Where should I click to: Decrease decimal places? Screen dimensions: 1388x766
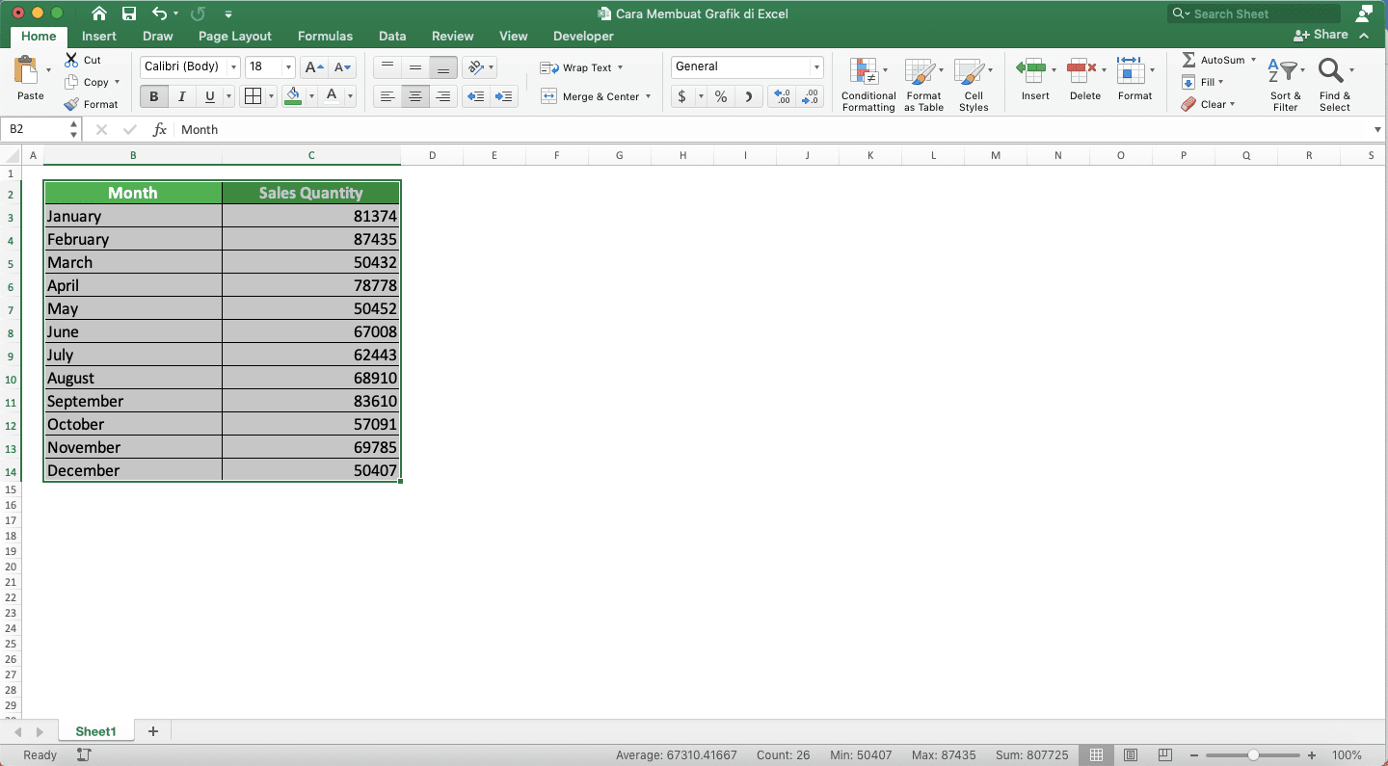tap(811, 96)
